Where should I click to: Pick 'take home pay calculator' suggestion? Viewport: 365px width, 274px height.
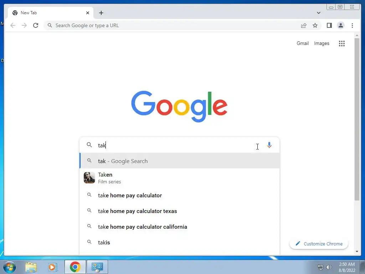pyautogui.click(x=180, y=195)
